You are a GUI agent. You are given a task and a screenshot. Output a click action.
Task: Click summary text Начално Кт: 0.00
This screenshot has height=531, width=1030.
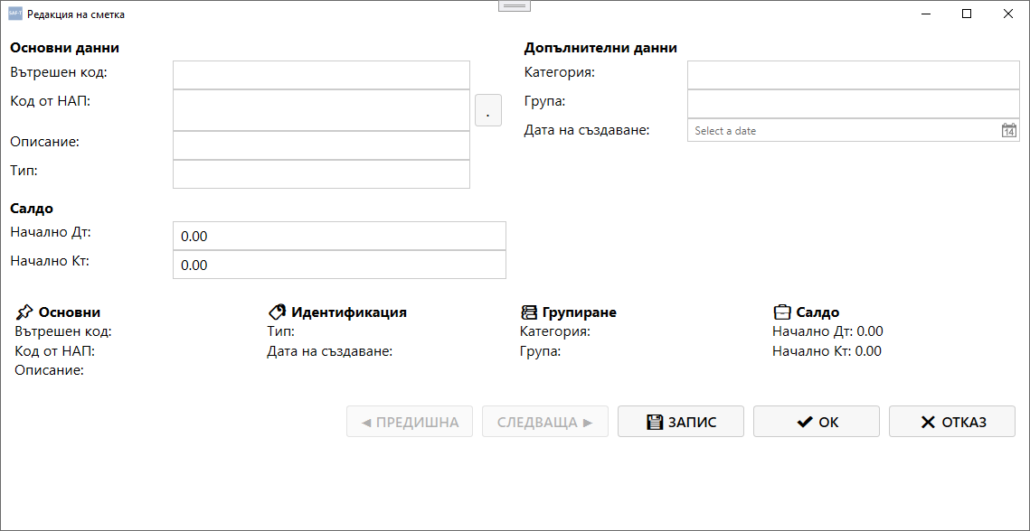pyautogui.click(x=827, y=351)
